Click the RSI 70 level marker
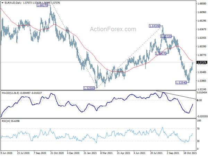208x156 pixels. (198, 129)
